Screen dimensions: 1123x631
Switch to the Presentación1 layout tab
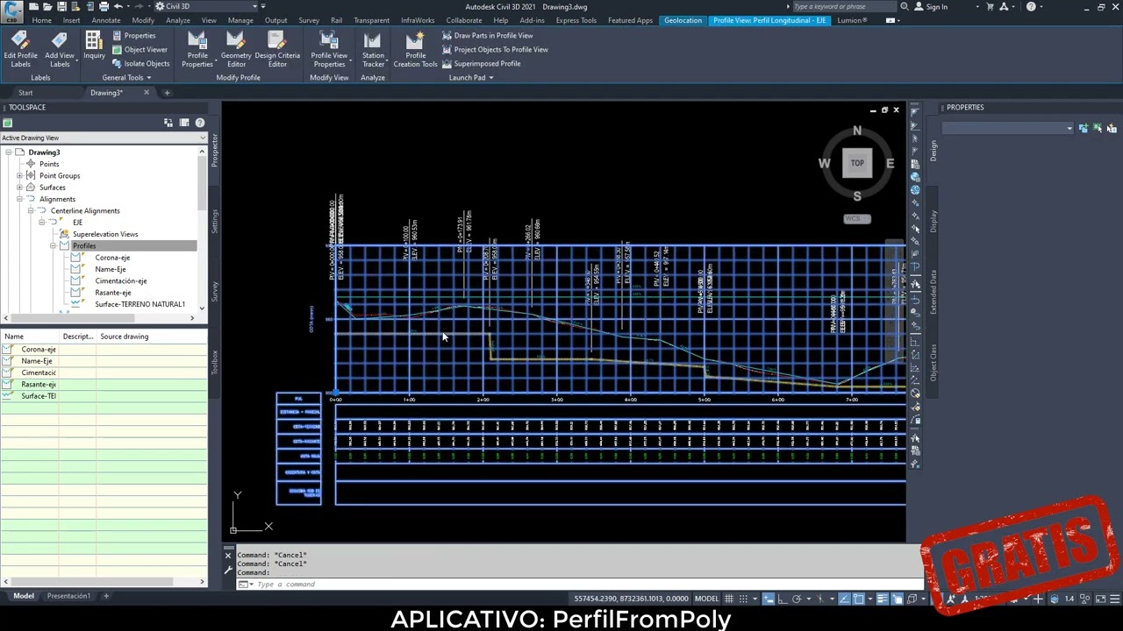click(x=68, y=596)
